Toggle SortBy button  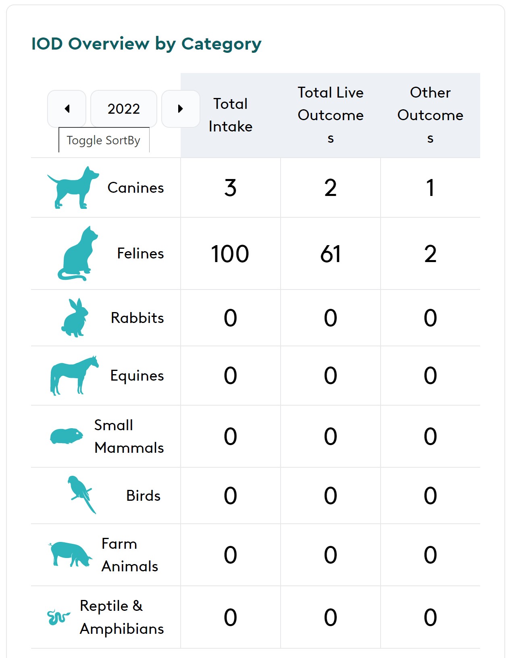[x=104, y=140]
